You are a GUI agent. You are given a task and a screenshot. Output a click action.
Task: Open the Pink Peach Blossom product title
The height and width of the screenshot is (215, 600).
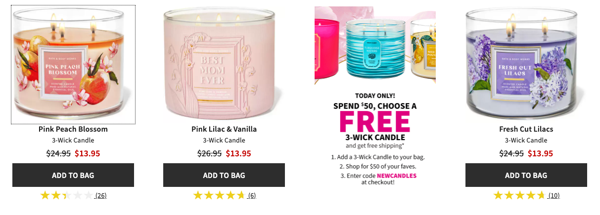tap(73, 129)
